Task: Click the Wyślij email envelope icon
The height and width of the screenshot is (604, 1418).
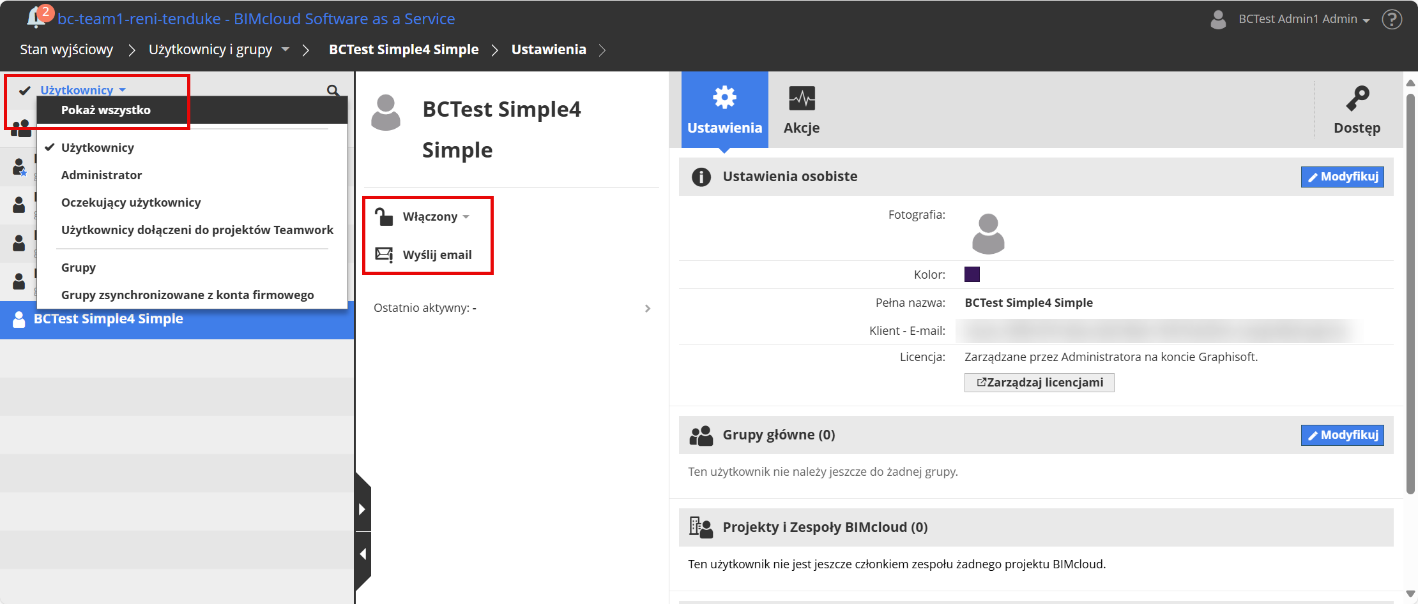Action: (384, 254)
